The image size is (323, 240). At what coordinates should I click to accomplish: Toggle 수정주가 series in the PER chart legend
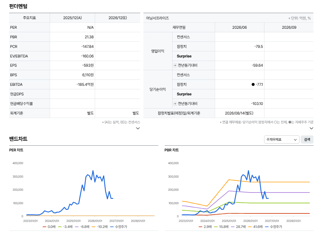tap(119, 227)
